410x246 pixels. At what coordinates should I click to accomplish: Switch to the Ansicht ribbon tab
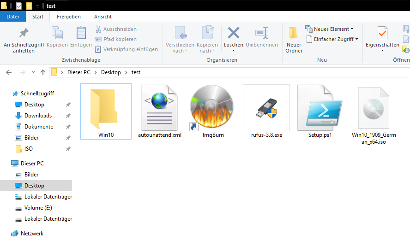[x=103, y=17]
